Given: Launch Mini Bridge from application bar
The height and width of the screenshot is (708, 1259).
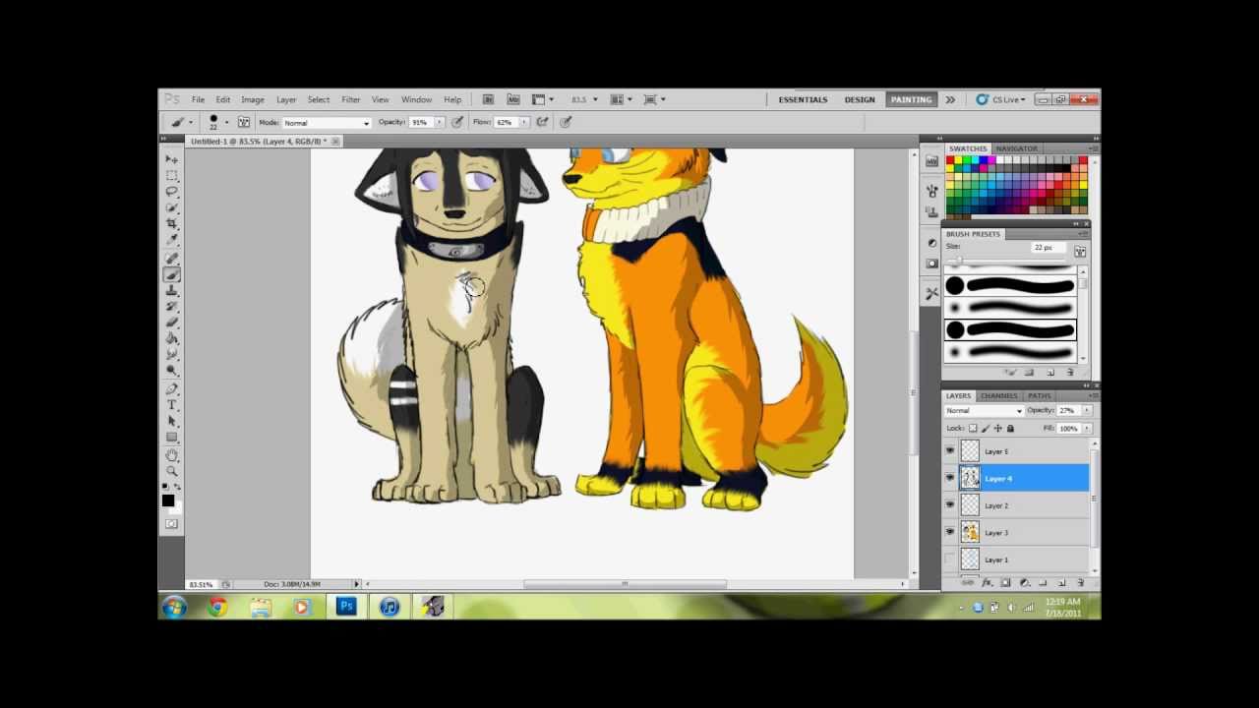Looking at the screenshot, I should click(512, 99).
